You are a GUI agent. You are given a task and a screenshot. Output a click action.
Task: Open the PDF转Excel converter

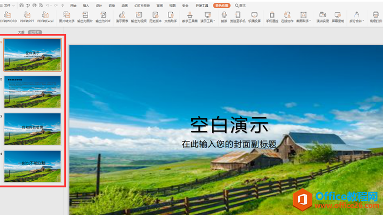(x=45, y=17)
